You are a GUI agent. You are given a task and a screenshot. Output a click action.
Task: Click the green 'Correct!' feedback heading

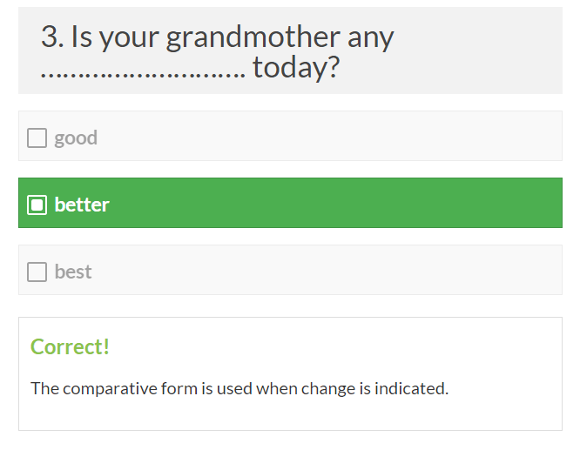point(71,346)
